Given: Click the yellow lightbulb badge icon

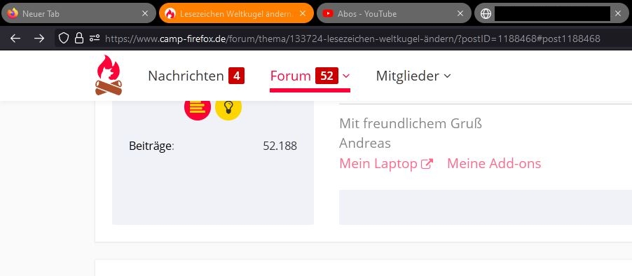Looking at the screenshot, I should pos(228,108).
